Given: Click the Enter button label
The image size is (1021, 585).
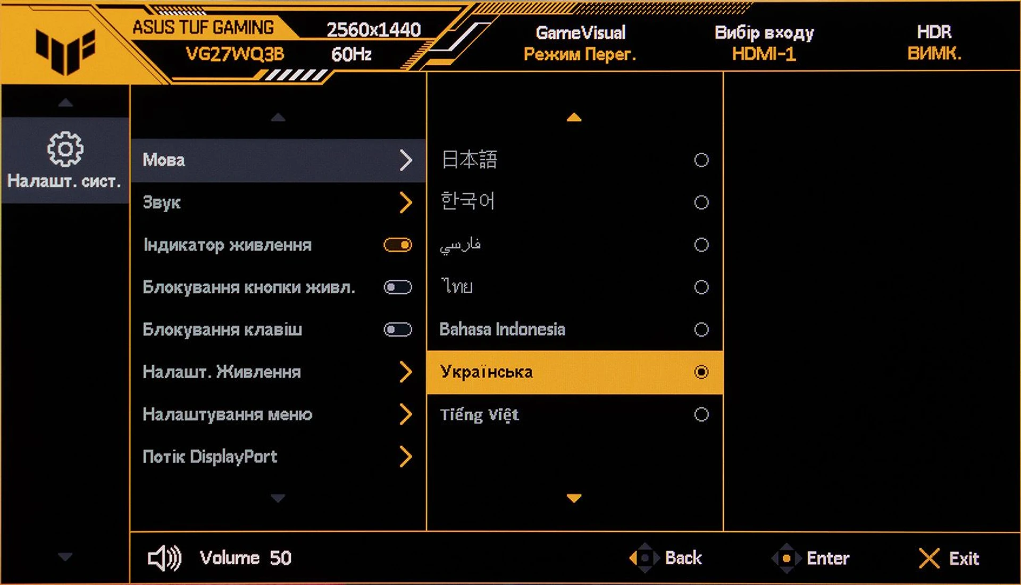Looking at the screenshot, I should click(828, 558).
